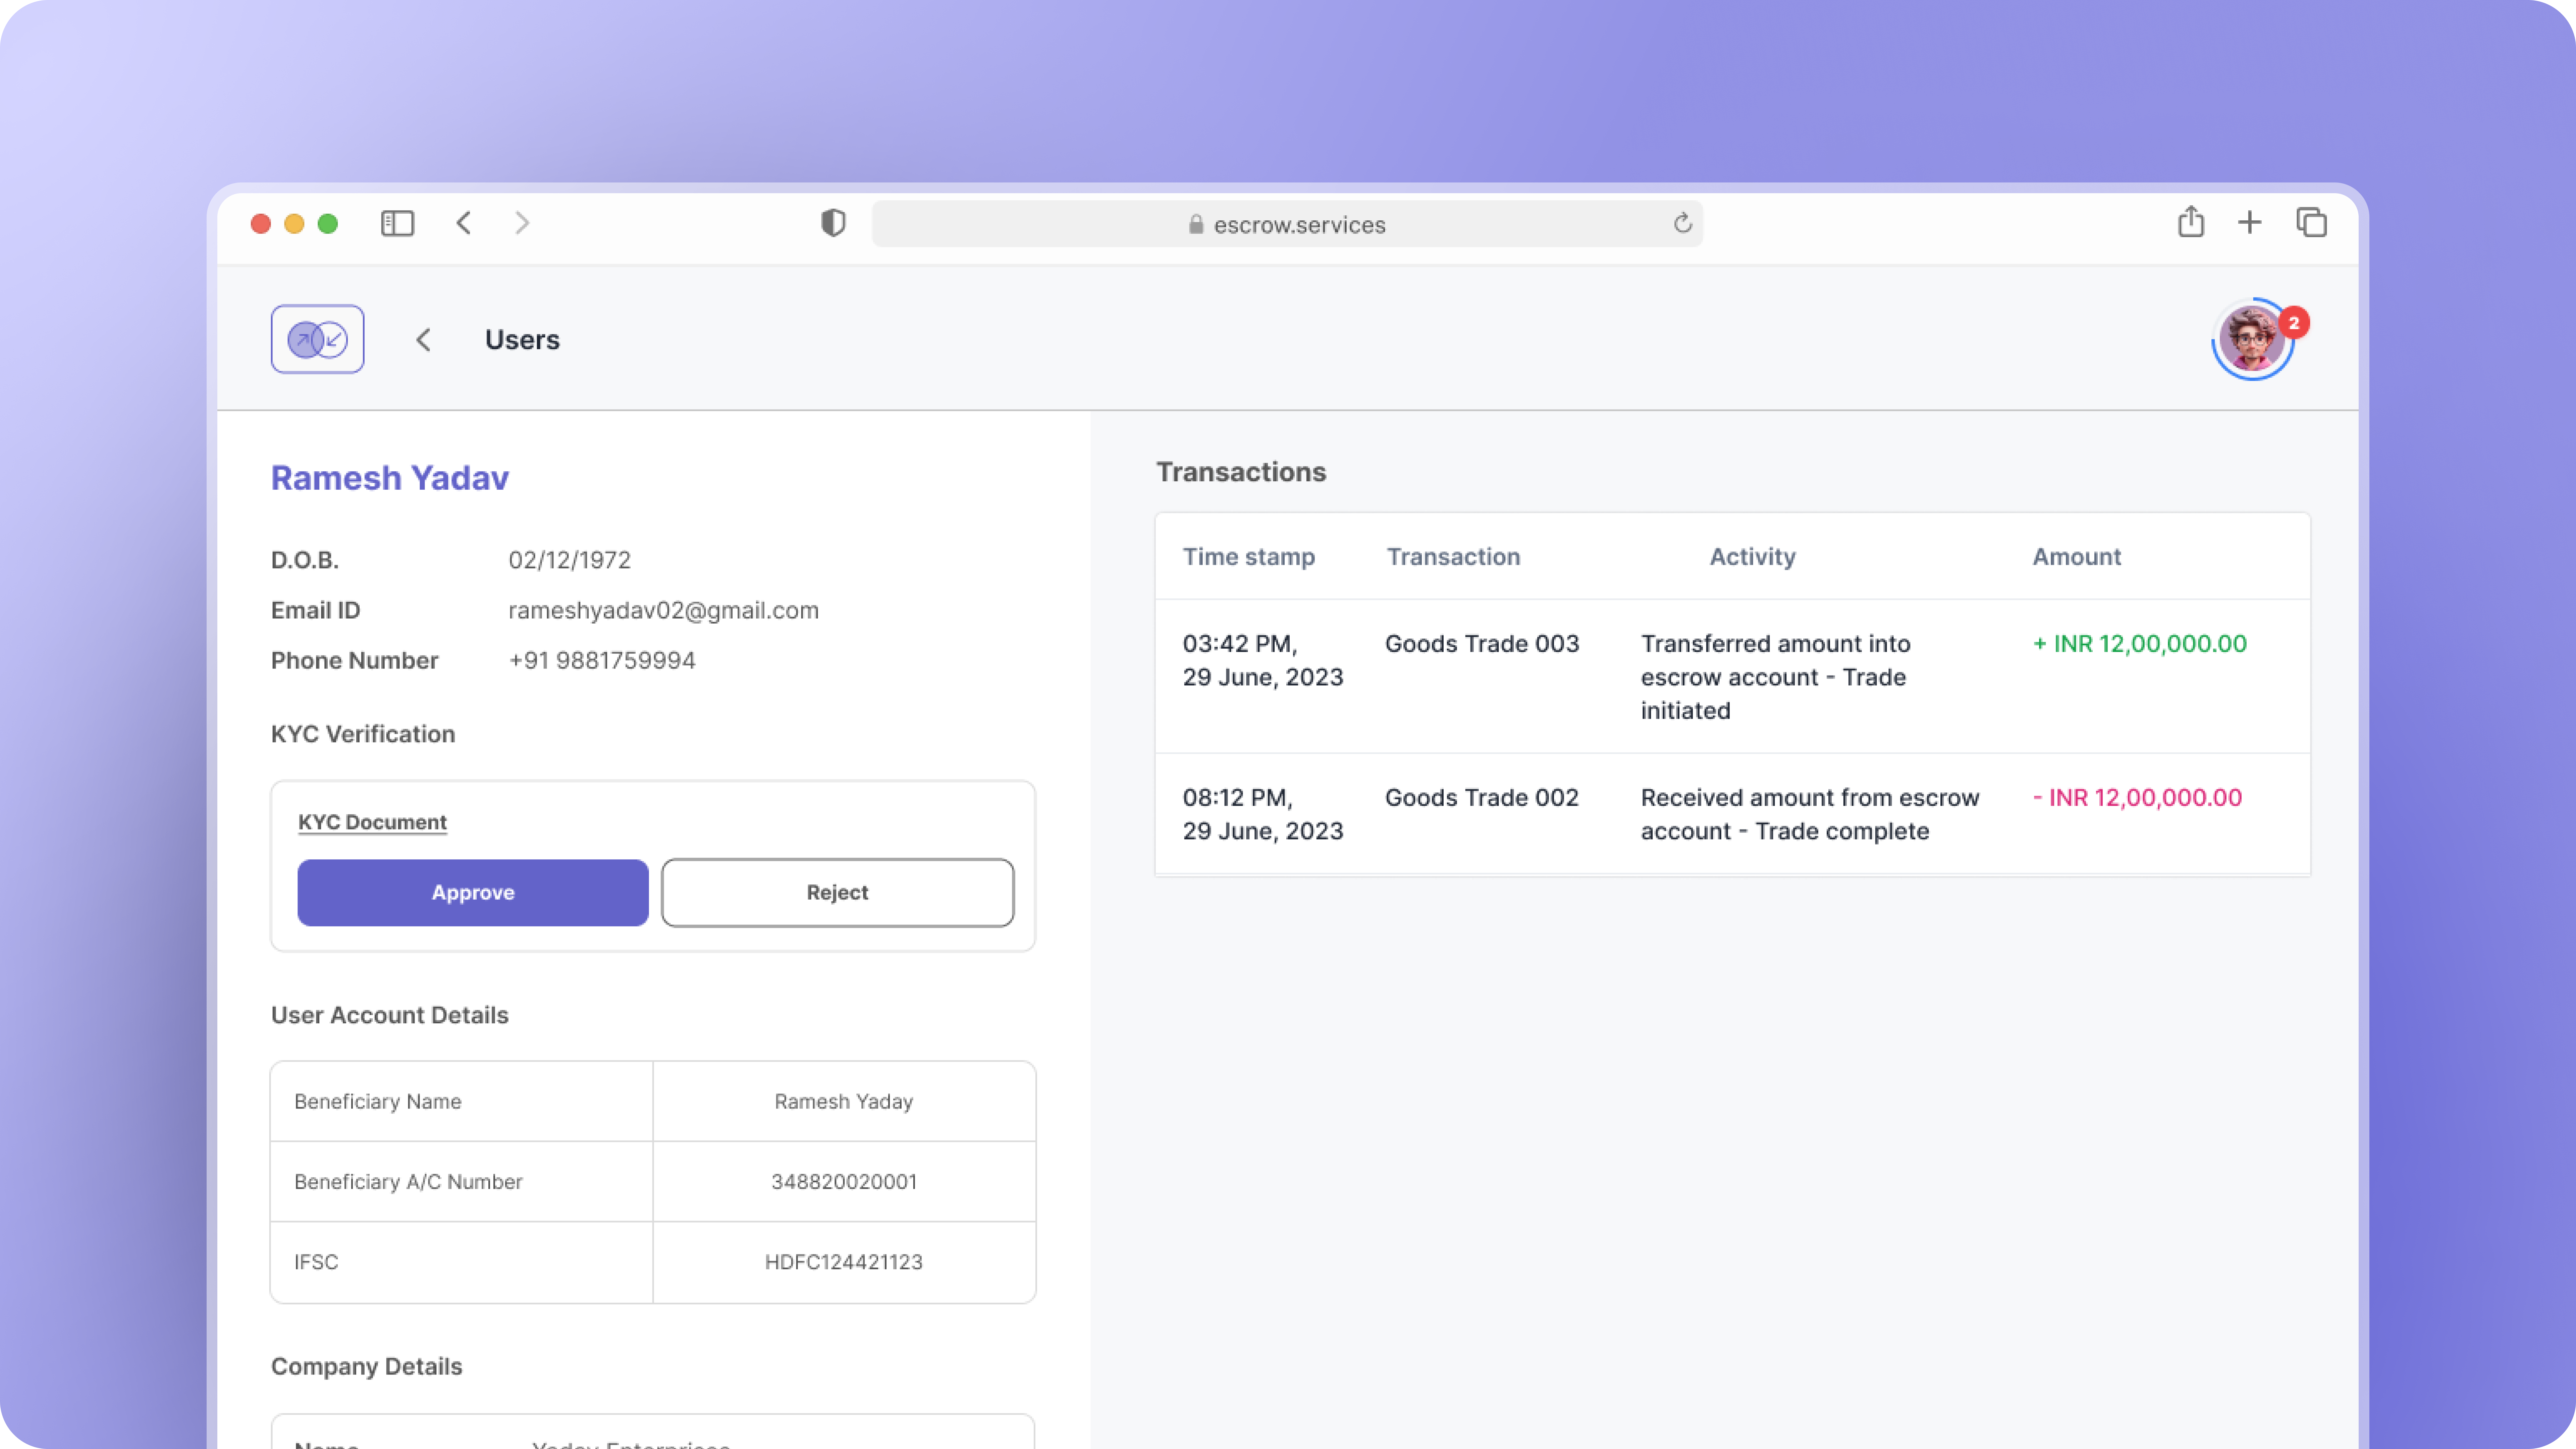The image size is (2576, 1449).
Task: Click the KYC Verification heading
Action: tap(363, 734)
